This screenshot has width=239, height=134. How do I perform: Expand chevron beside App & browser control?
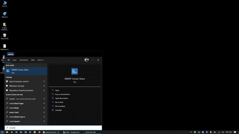[44, 82]
